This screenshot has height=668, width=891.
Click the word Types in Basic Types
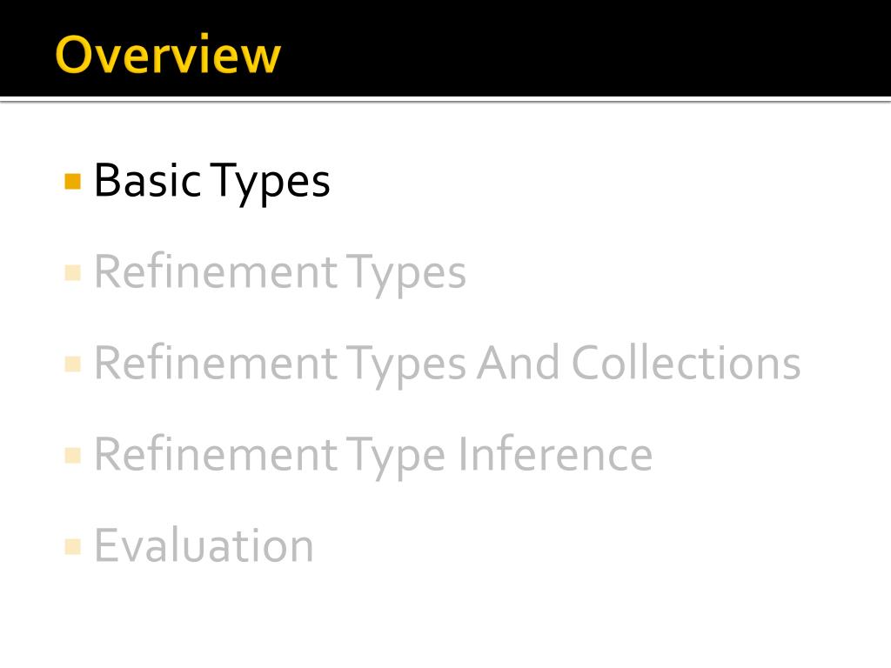271,184
